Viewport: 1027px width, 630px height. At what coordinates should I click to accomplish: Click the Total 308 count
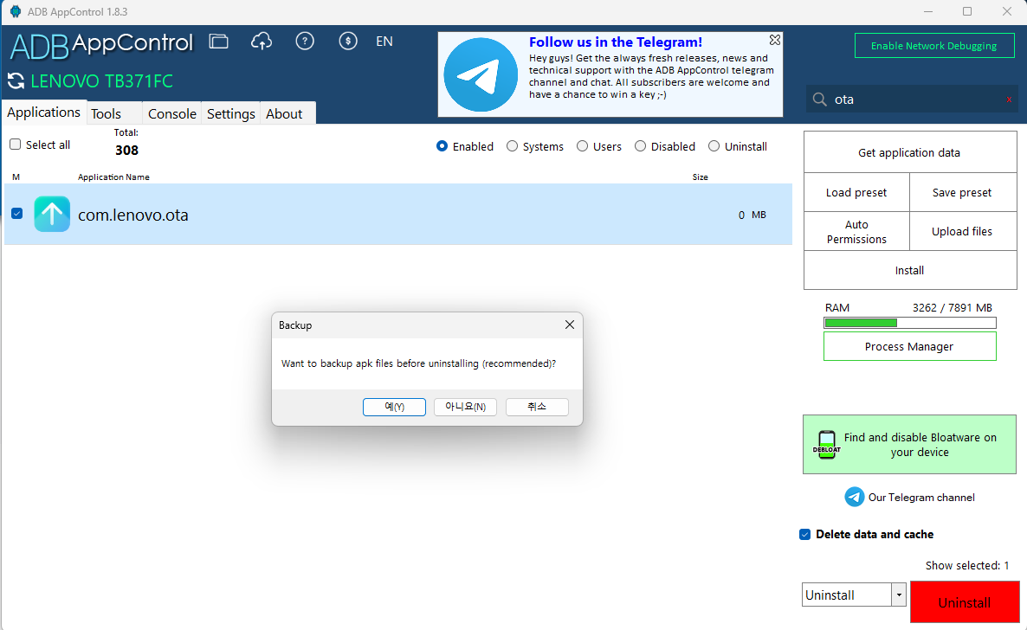(x=126, y=150)
